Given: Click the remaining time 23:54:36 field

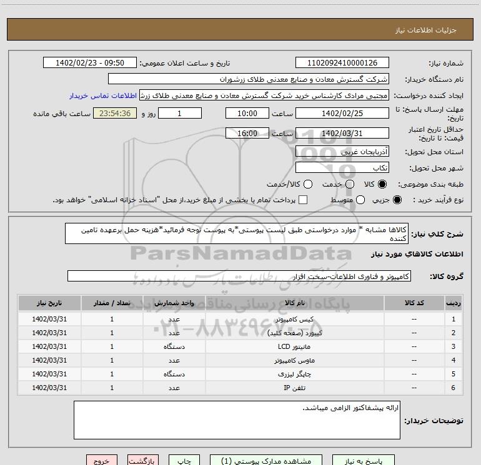Looking at the screenshot, I should click(115, 113).
